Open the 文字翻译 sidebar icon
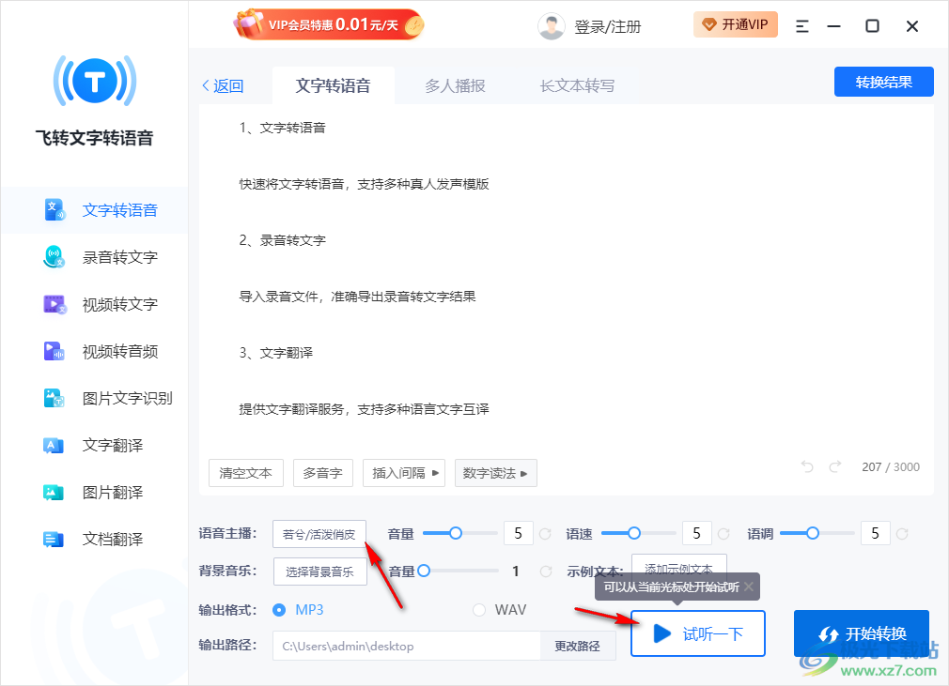 (54, 446)
